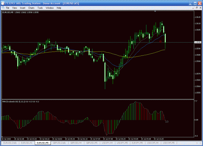Open the Help menu
This screenshot has width=203, height=146.
coord(59,8)
